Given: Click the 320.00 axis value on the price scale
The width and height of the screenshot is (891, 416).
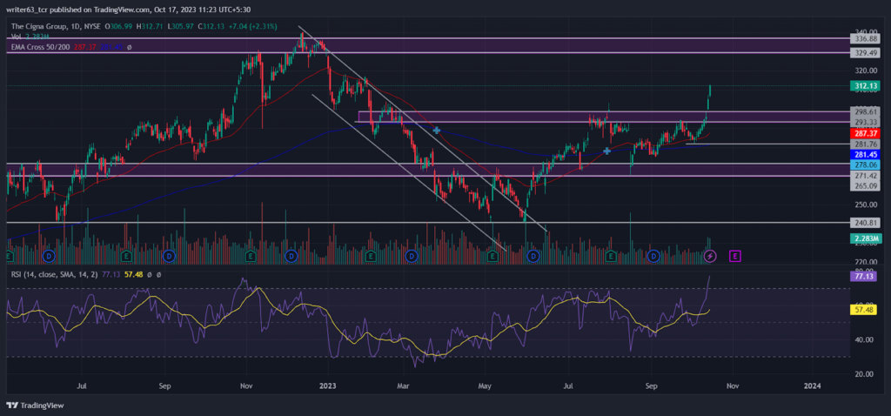Looking at the screenshot, I should (864, 71).
